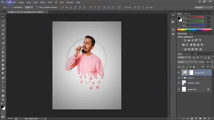The image size is (214, 120).
Task: Add a Vibrance adjustment
Action: pyautogui.click(x=200, y=40)
